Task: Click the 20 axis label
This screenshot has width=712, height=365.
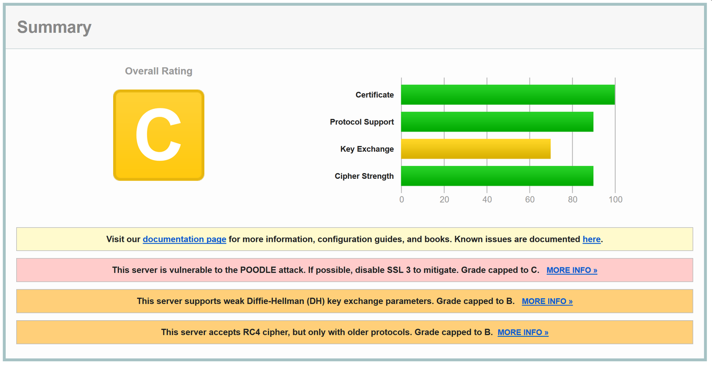Action: pyautogui.click(x=444, y=199)
